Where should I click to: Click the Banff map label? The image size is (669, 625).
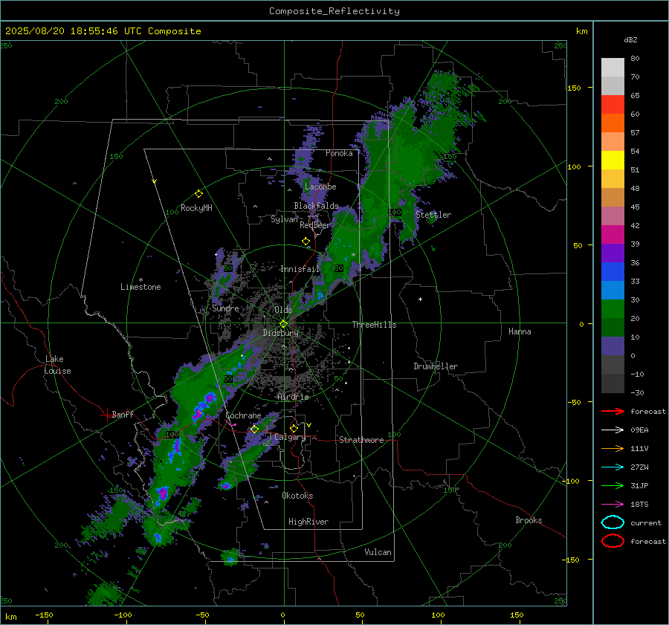(123, 414)
